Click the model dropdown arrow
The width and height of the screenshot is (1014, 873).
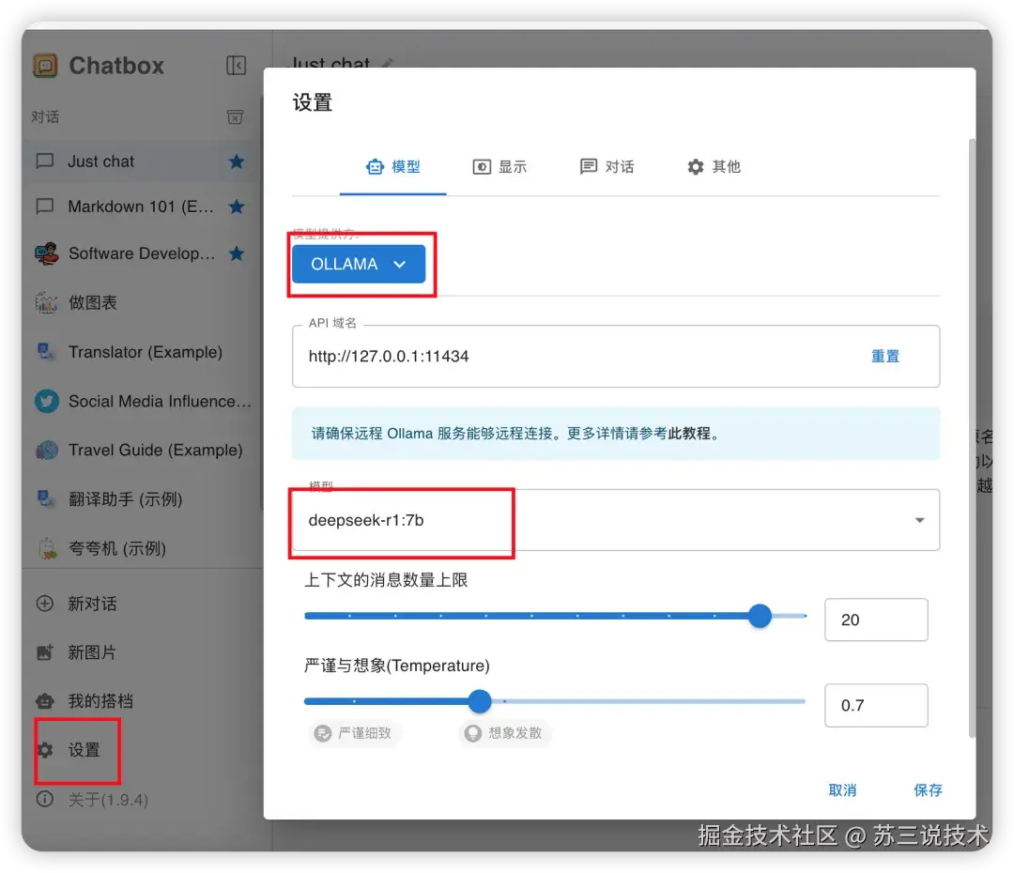919,520
